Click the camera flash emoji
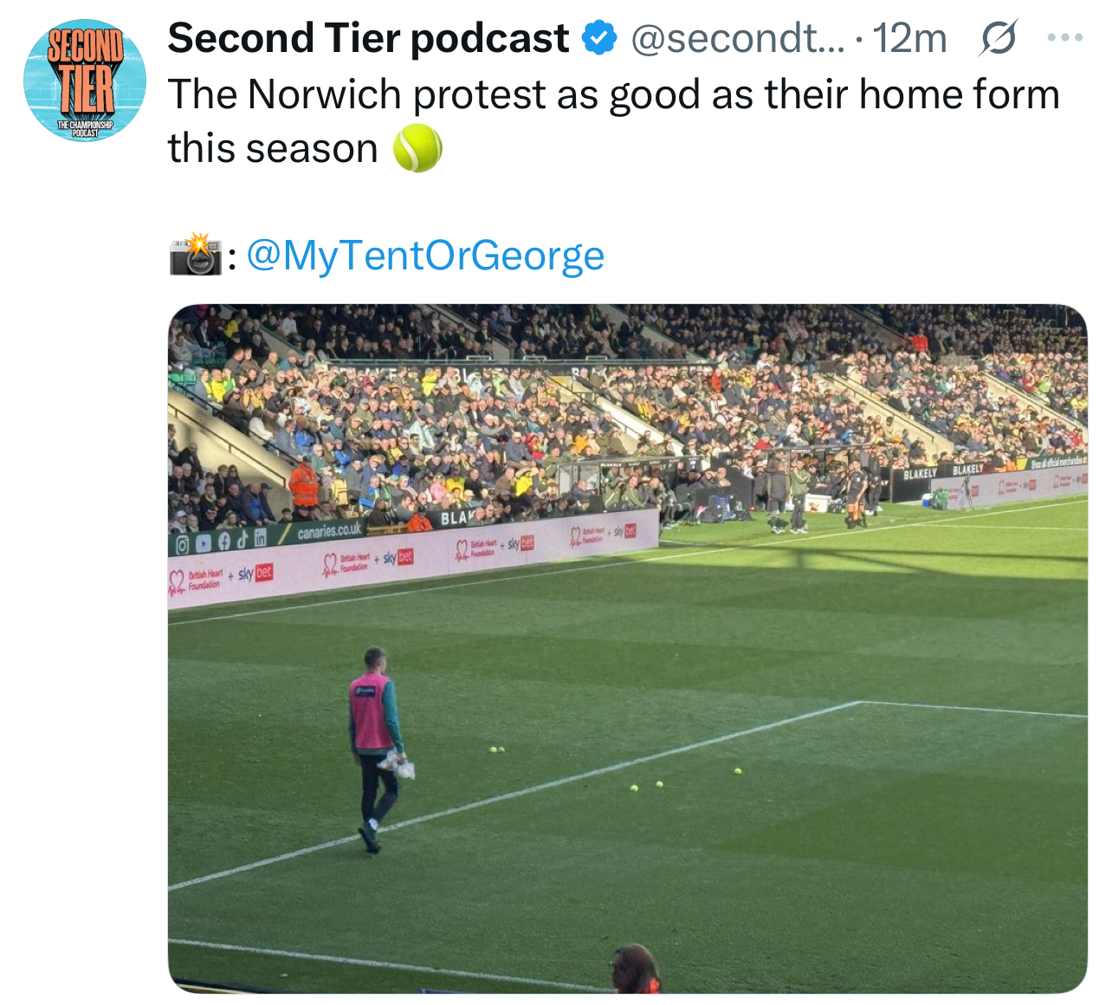This screenshot has width=1112, height=1005. pos(196,255)
